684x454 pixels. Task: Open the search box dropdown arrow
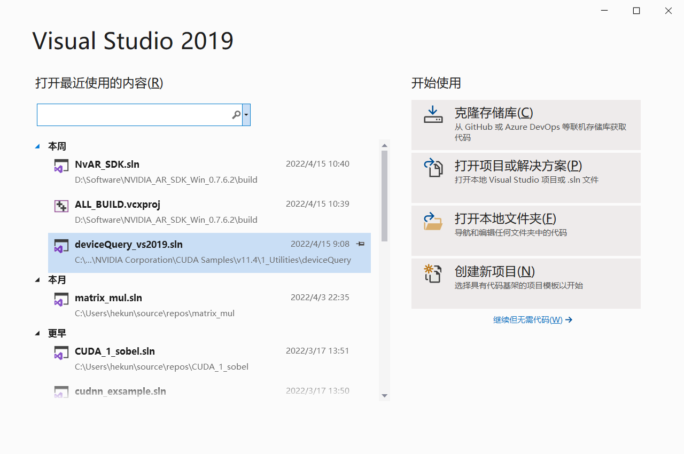pos(246,115)
